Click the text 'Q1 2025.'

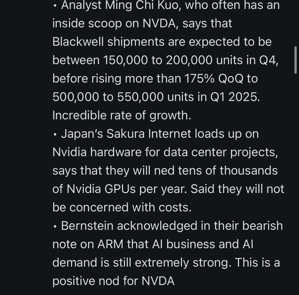[235, 97]
